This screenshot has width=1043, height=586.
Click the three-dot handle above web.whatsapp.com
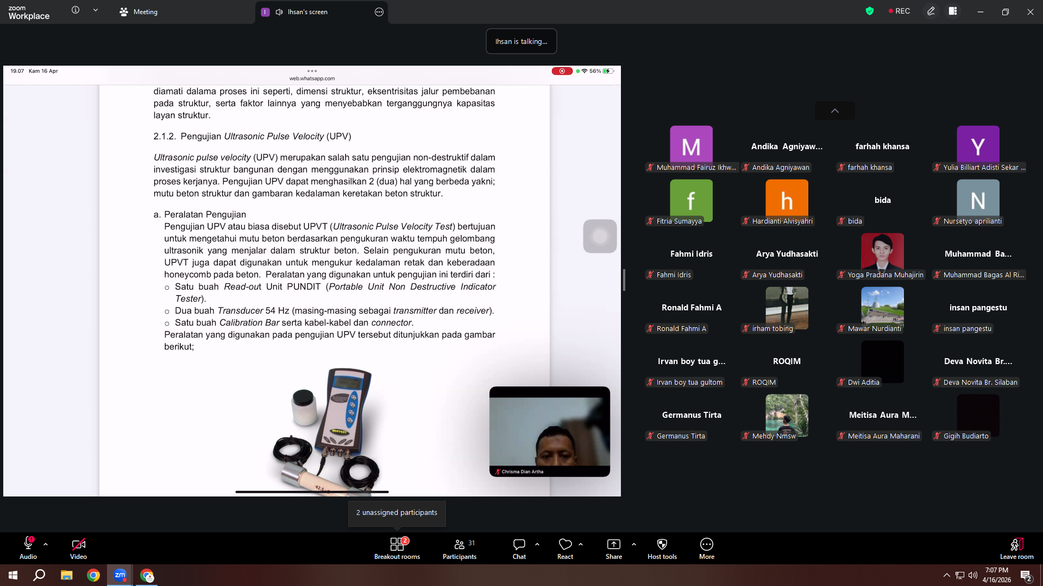[x=312, y=71]
